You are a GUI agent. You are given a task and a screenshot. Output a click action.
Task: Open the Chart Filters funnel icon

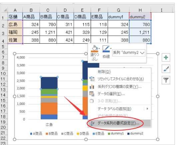(166, 80)
